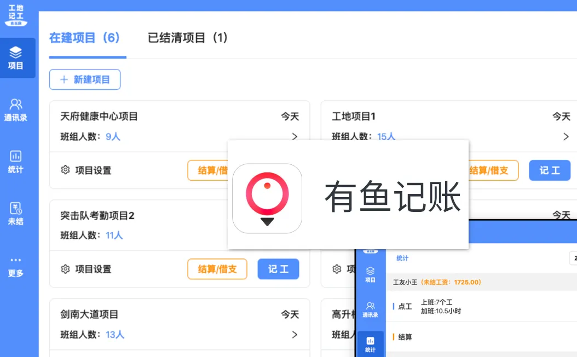This screenshot has width=577, height=357.
Task: Click the 新建项目 button
Action: [85, 79]
